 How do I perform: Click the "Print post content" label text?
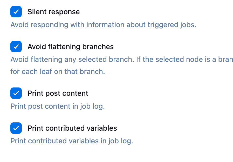point(58,93)
